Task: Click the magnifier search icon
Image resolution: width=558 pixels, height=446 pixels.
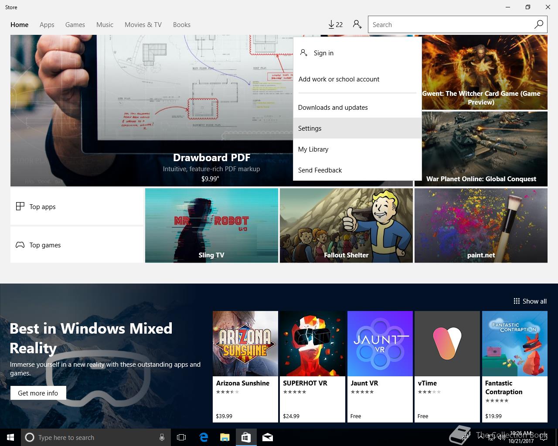Action: coord(539,24)
